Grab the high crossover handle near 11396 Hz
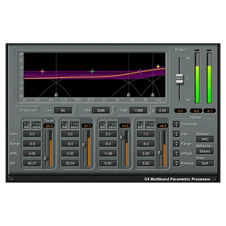This screenshot has width=226, height=226. (x=153, y=95)
